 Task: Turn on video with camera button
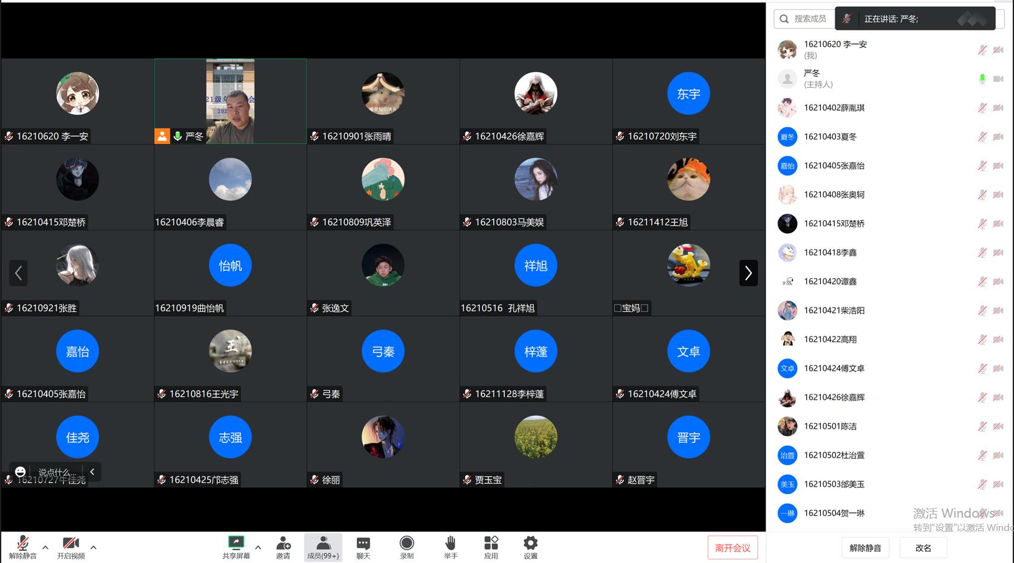(71, 543)
